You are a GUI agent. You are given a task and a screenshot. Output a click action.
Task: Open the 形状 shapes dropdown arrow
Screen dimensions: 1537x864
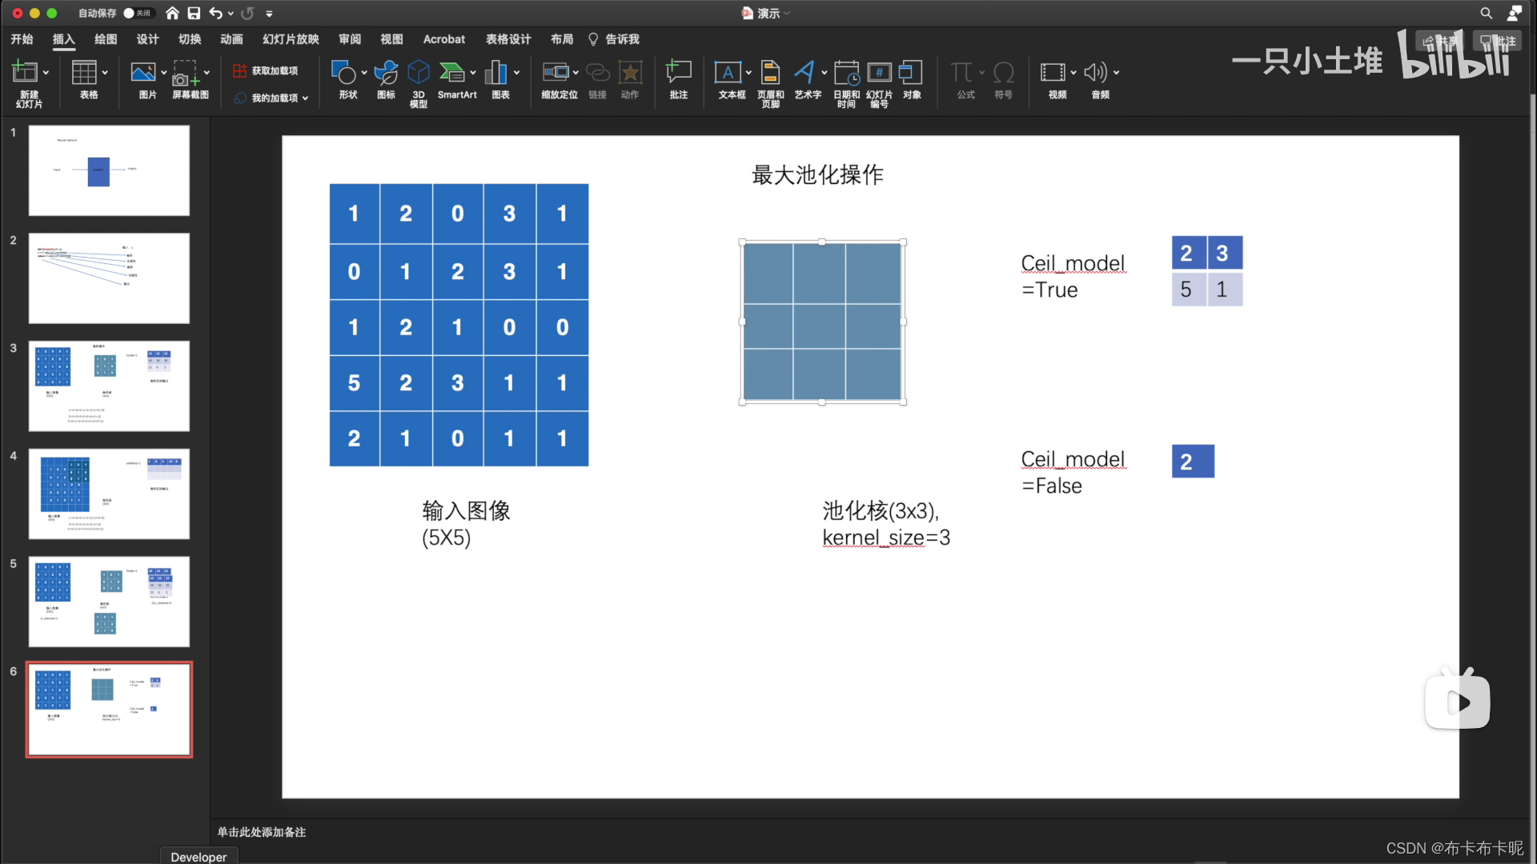pos(363,72)
